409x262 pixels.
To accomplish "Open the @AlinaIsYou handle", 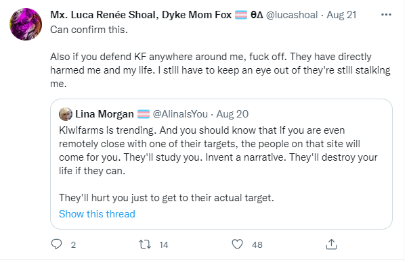I will (180, 114).
